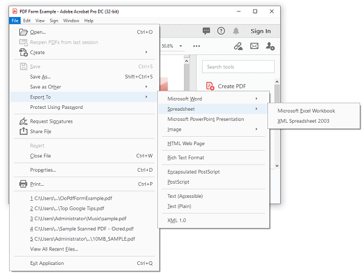This screenshot has width=363, height=274.
Task: Select Close File menu item
Action: click(84, 155)
